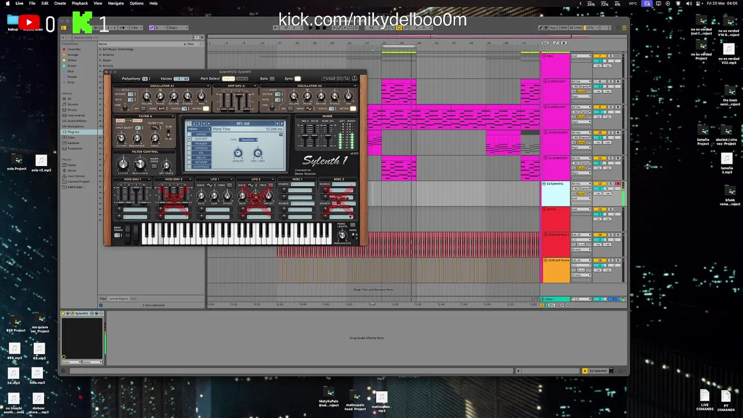Viewport: 743px width, 418px height.
Task: Open Packs under Places
Action: point(71,165)
